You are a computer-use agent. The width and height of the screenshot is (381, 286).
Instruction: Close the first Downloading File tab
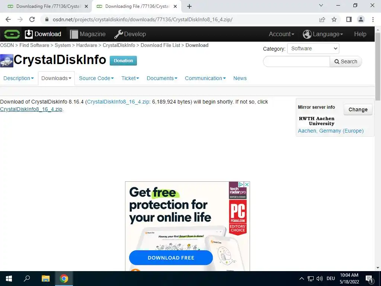[86, 7]
